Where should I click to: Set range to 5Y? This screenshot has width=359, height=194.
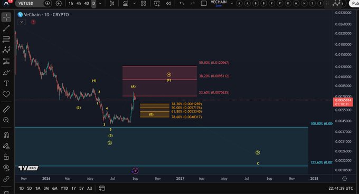coord(81,188)
